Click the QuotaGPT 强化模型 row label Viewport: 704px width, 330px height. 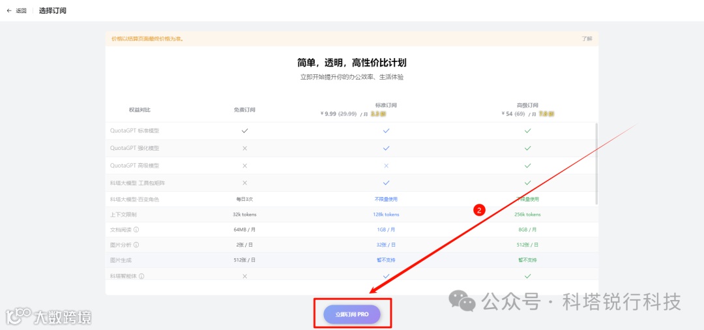point(135,148)
